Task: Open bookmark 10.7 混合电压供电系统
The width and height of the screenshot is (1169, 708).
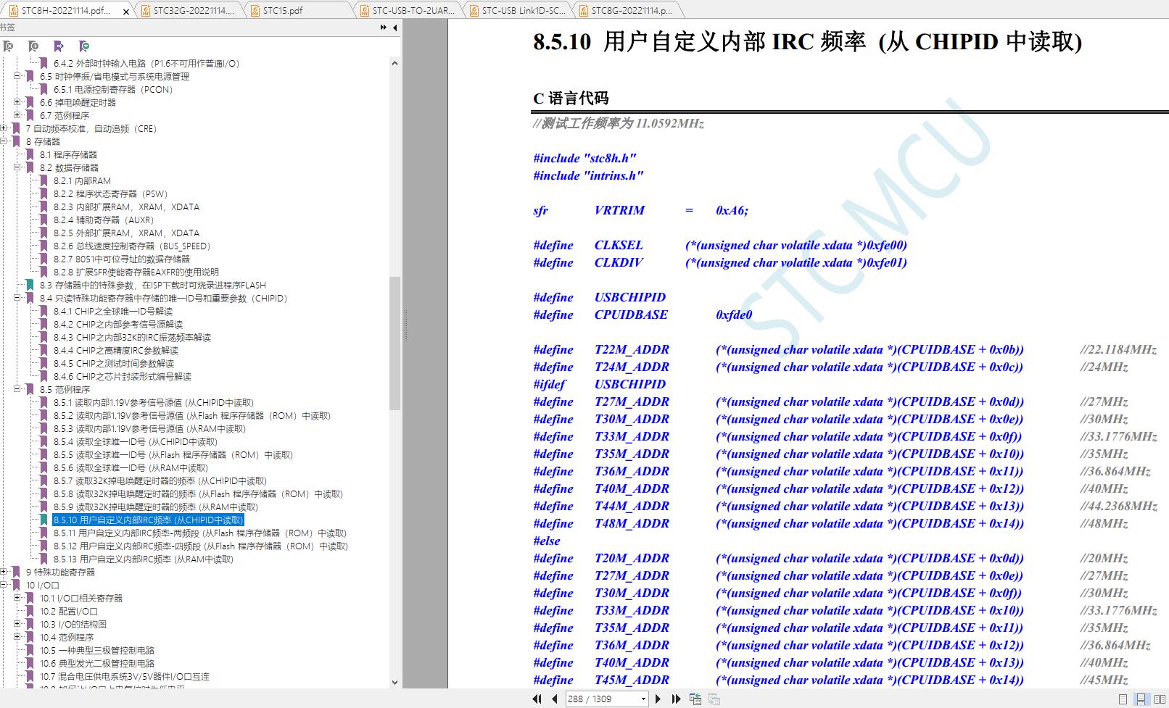Action: coord(125,676)
